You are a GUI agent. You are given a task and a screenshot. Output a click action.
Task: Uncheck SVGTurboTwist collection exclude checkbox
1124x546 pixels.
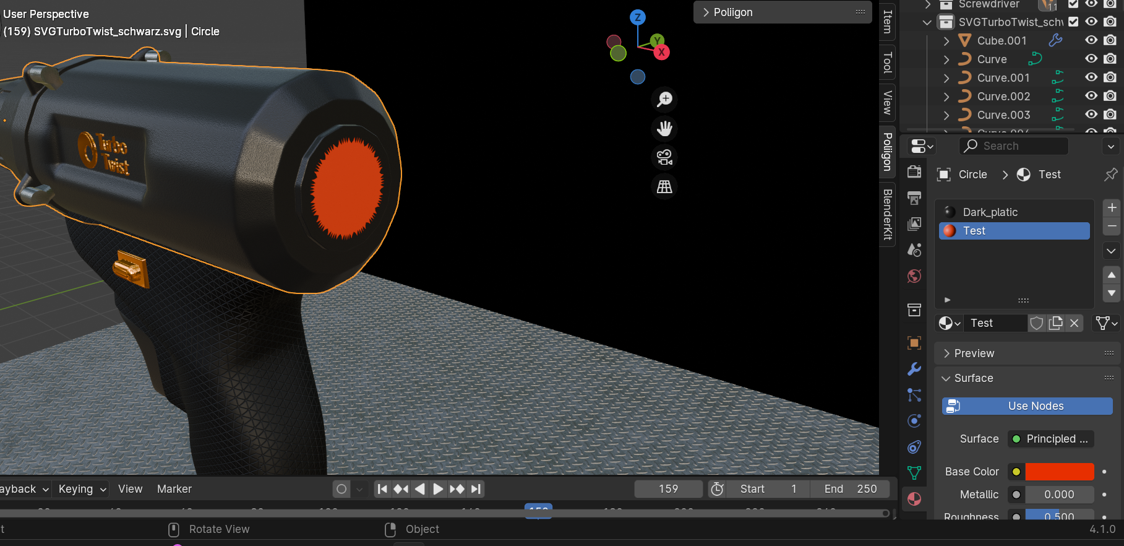[1073, 22]
